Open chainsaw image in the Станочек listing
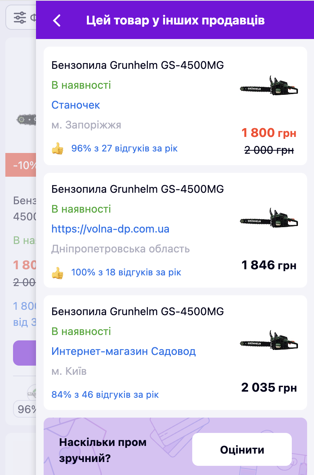 pyautogui.click(x=269, y=86)
